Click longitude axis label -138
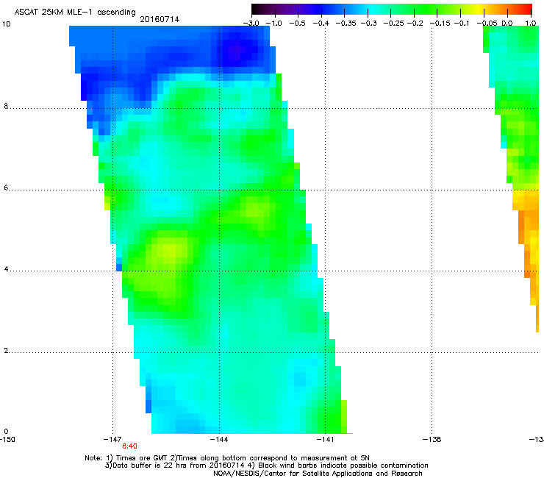Viewport: 544px width, 478px height. (432, 440)
